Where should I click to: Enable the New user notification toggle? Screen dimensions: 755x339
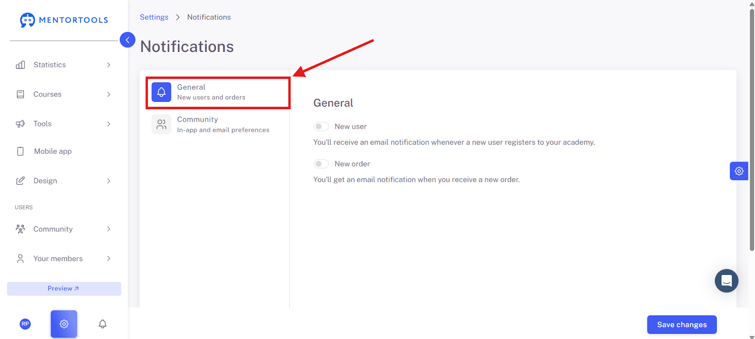[x=321, y=126]
